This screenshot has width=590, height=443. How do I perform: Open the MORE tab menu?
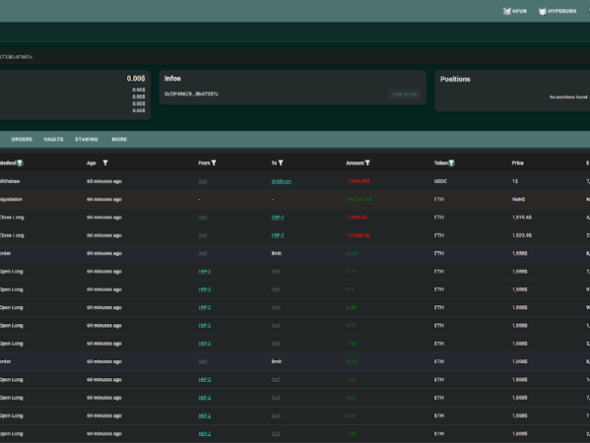119,139
